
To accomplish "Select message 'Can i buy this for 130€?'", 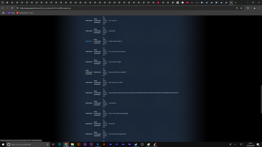I will tap(115, 82).
